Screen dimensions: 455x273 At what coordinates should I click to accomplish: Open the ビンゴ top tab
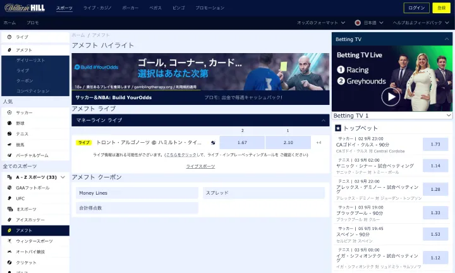pyautogui.click(x=178, y=8)
